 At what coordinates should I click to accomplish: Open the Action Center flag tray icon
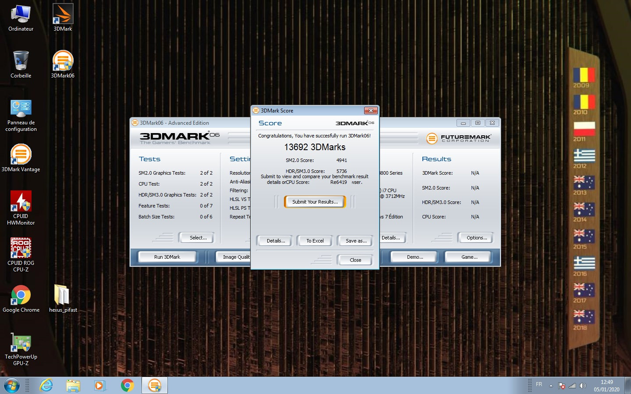click(x=562, y=386)
